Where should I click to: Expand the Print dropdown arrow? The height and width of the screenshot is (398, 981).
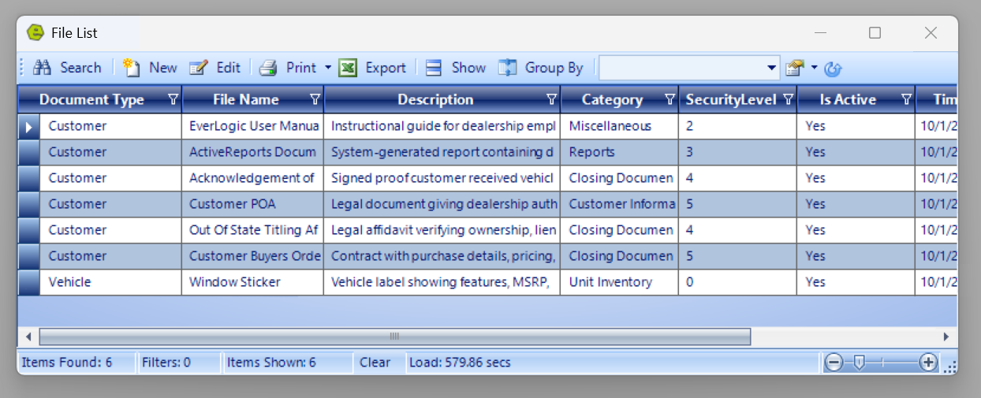tap(328, 68)
